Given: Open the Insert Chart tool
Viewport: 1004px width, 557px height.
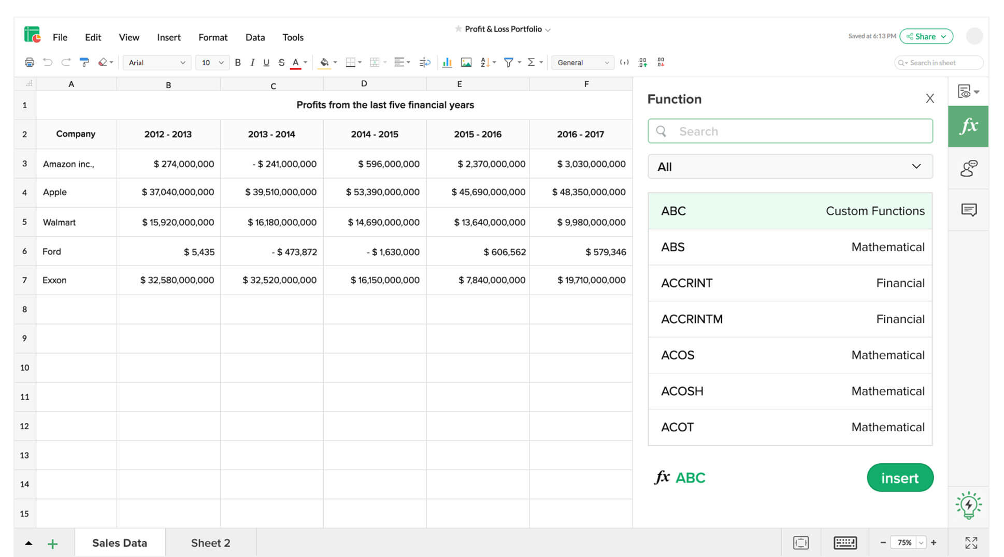Looking at the screenshot, I should 447,62.
